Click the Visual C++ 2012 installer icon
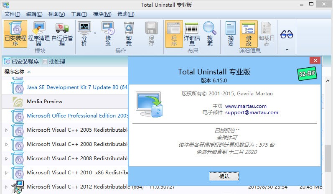Image resolution: width=333 pixels, height=194 pixels. pyautogui.click(x=18, y=187)
